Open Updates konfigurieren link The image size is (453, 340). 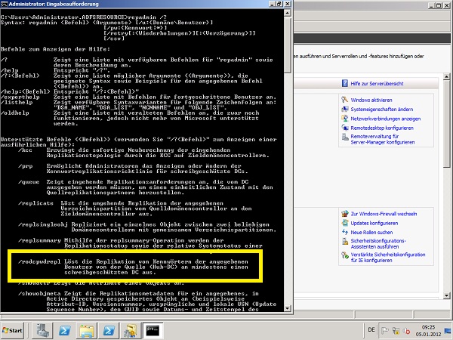pos(374,223)
